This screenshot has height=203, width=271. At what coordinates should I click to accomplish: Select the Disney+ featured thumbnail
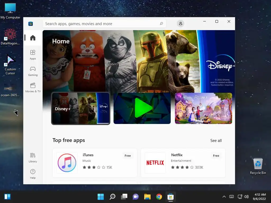pyautogui.click(x=81, y=108)
